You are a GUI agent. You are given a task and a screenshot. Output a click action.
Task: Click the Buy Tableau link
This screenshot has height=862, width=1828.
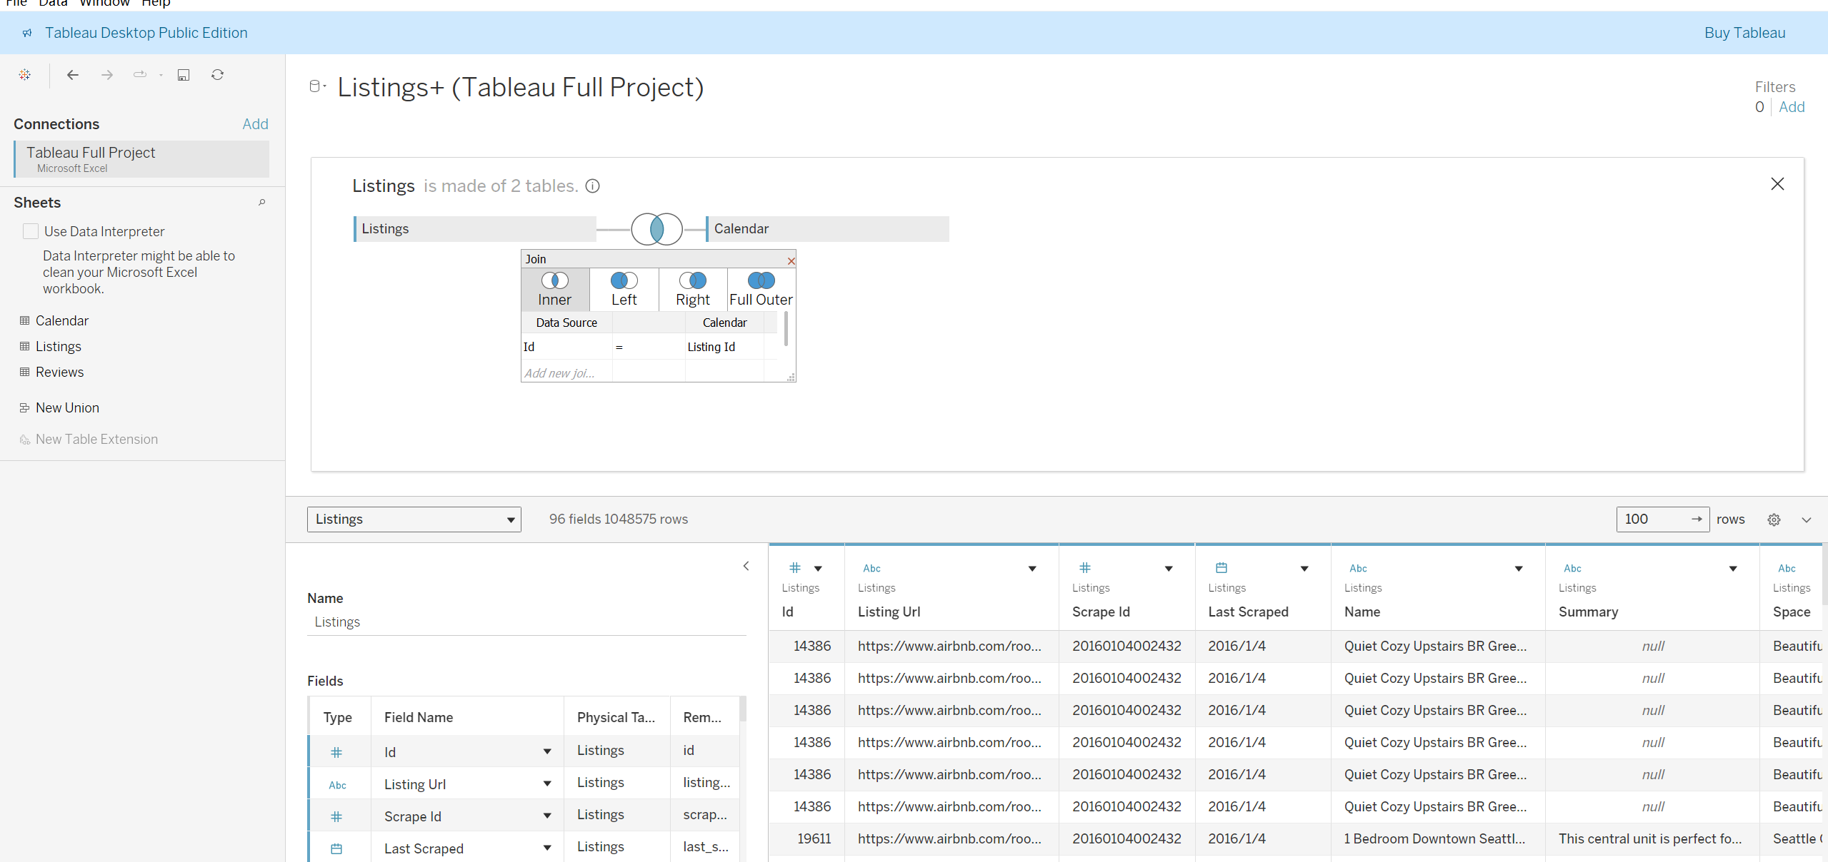click(1744, 33)
